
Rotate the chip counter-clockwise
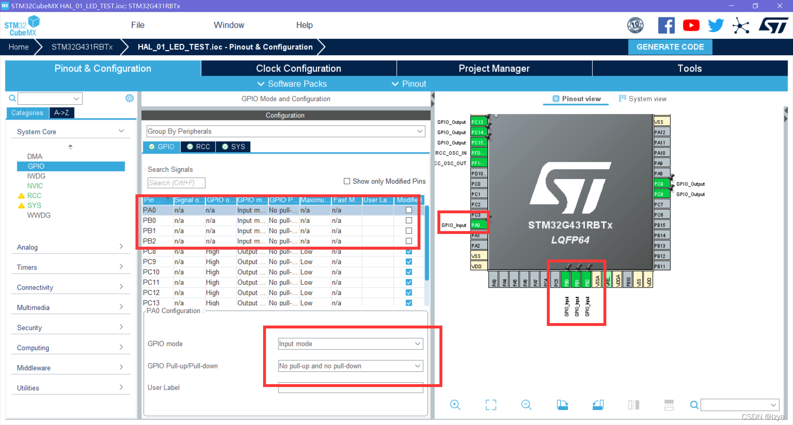598,405
